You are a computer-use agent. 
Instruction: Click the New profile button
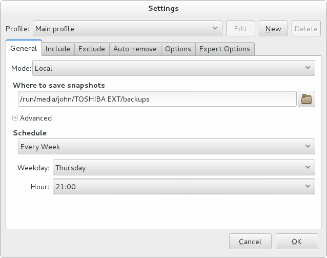pyautogui.click(x=273, y=29)
